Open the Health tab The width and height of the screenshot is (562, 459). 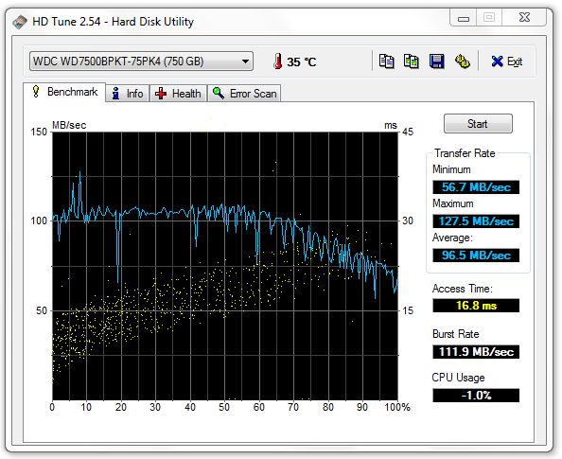(178, 94)
